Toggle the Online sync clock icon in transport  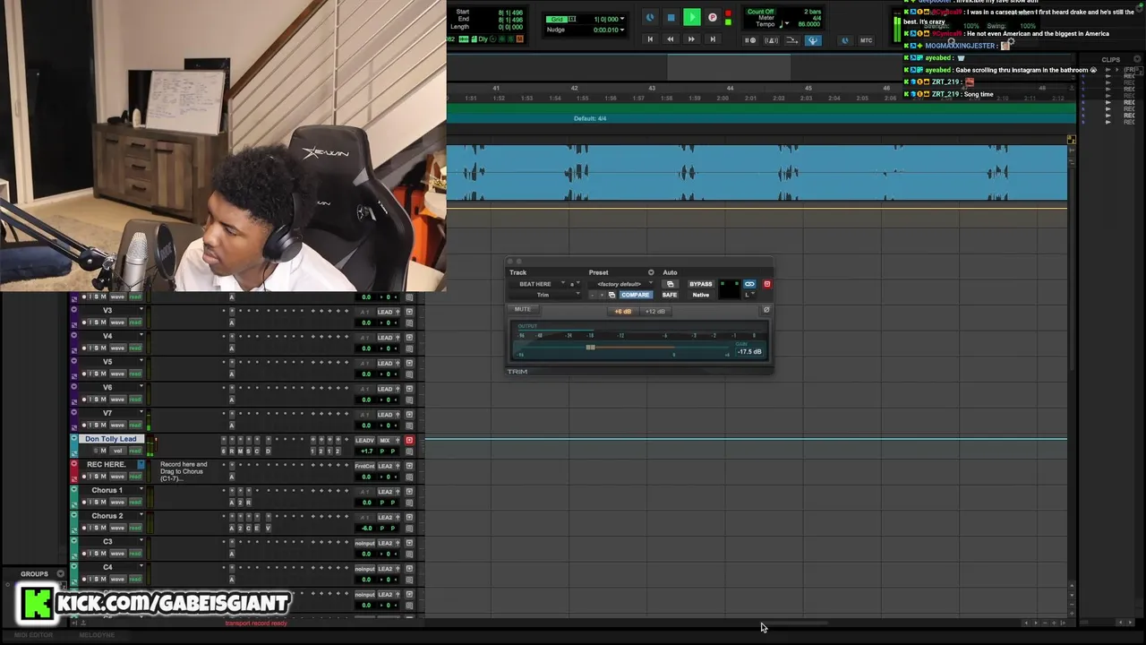[x=650, y=17]
